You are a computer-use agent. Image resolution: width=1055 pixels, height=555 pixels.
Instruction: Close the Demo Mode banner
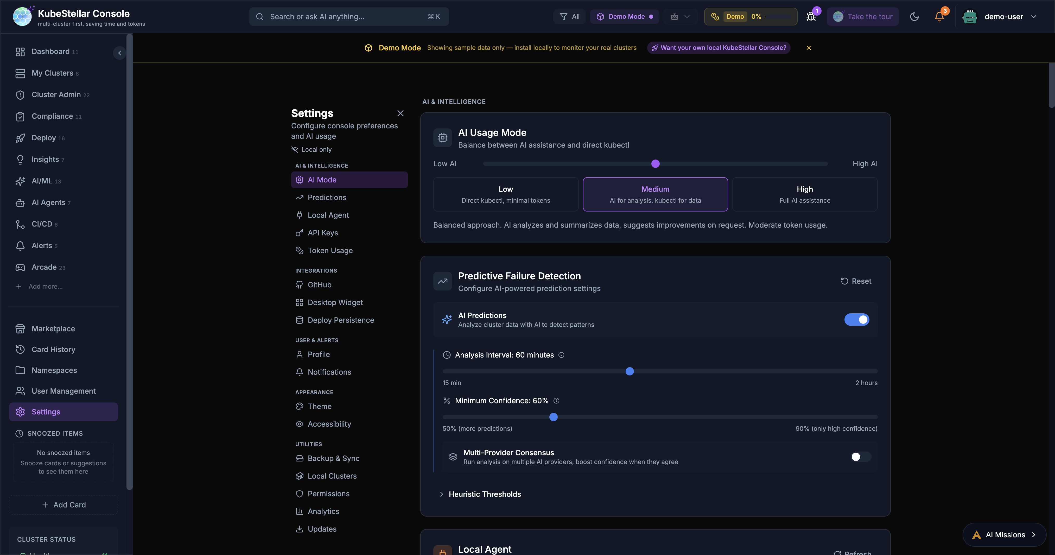809,48
